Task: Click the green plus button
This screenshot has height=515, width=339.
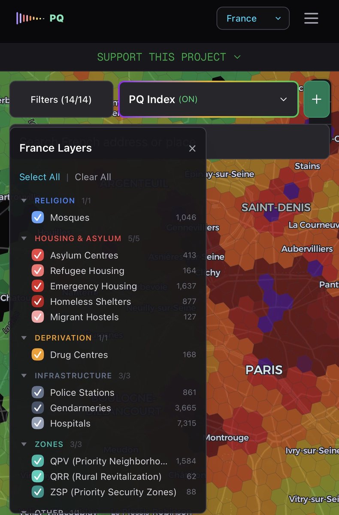Action: coord(317,99)
